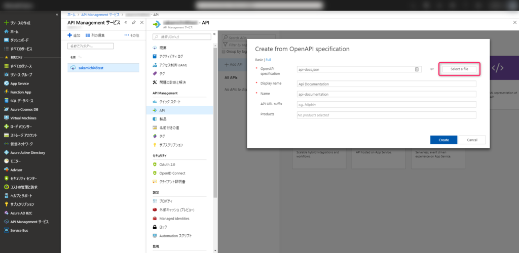
Task: Collapse the API Management サービス blade
Action: coord(126,22)
